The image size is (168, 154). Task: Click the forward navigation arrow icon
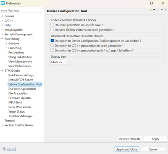pos(158,10)
